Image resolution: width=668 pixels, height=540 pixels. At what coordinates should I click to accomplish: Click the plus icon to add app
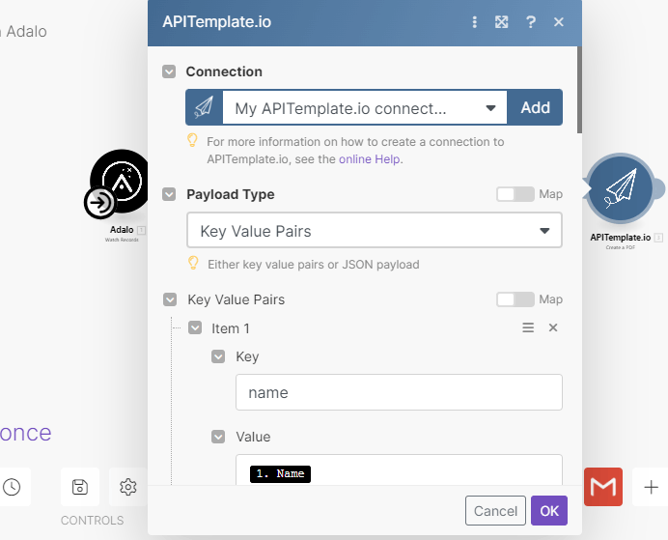tap(651, 487)
